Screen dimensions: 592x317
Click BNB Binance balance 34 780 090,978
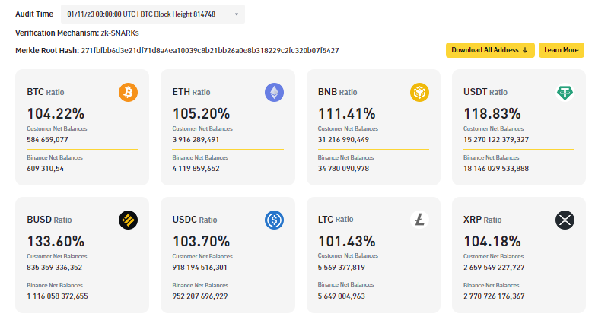[x=344, y=169]
